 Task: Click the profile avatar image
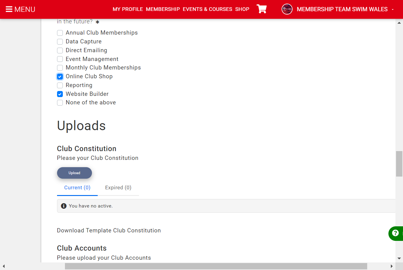(x=287, y=9)
